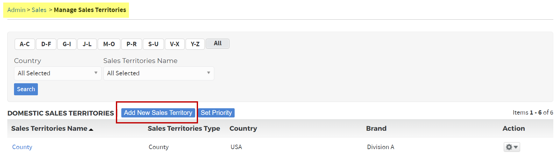Viewport: 560px width, 157px height.
Task: Filter by V-X letter range
Action: pyautogui.click(x=174, y=44)
